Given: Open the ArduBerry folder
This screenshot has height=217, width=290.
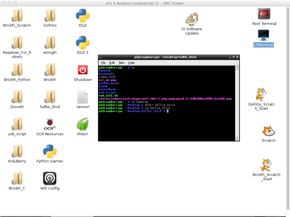Looking at the screenshot, I should (17, 151).
